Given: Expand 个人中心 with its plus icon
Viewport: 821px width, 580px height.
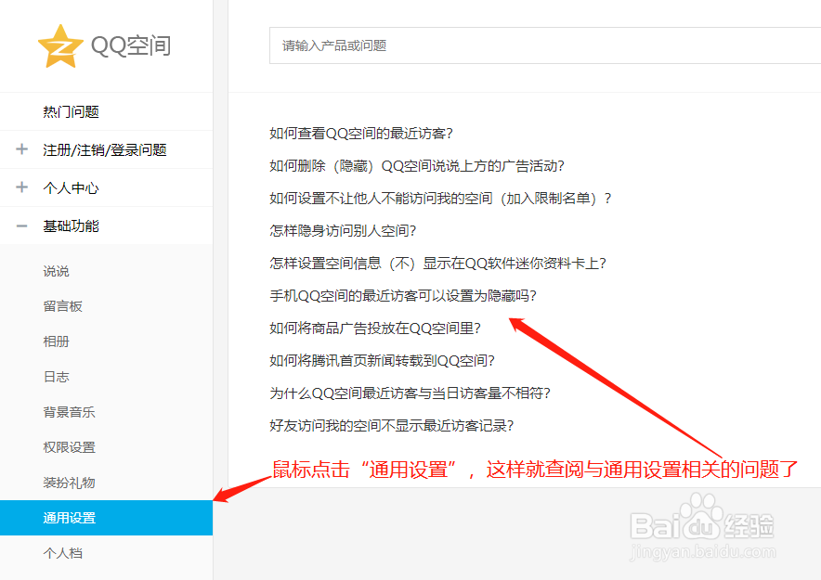Looking at the screenshot, I should 22,187.
